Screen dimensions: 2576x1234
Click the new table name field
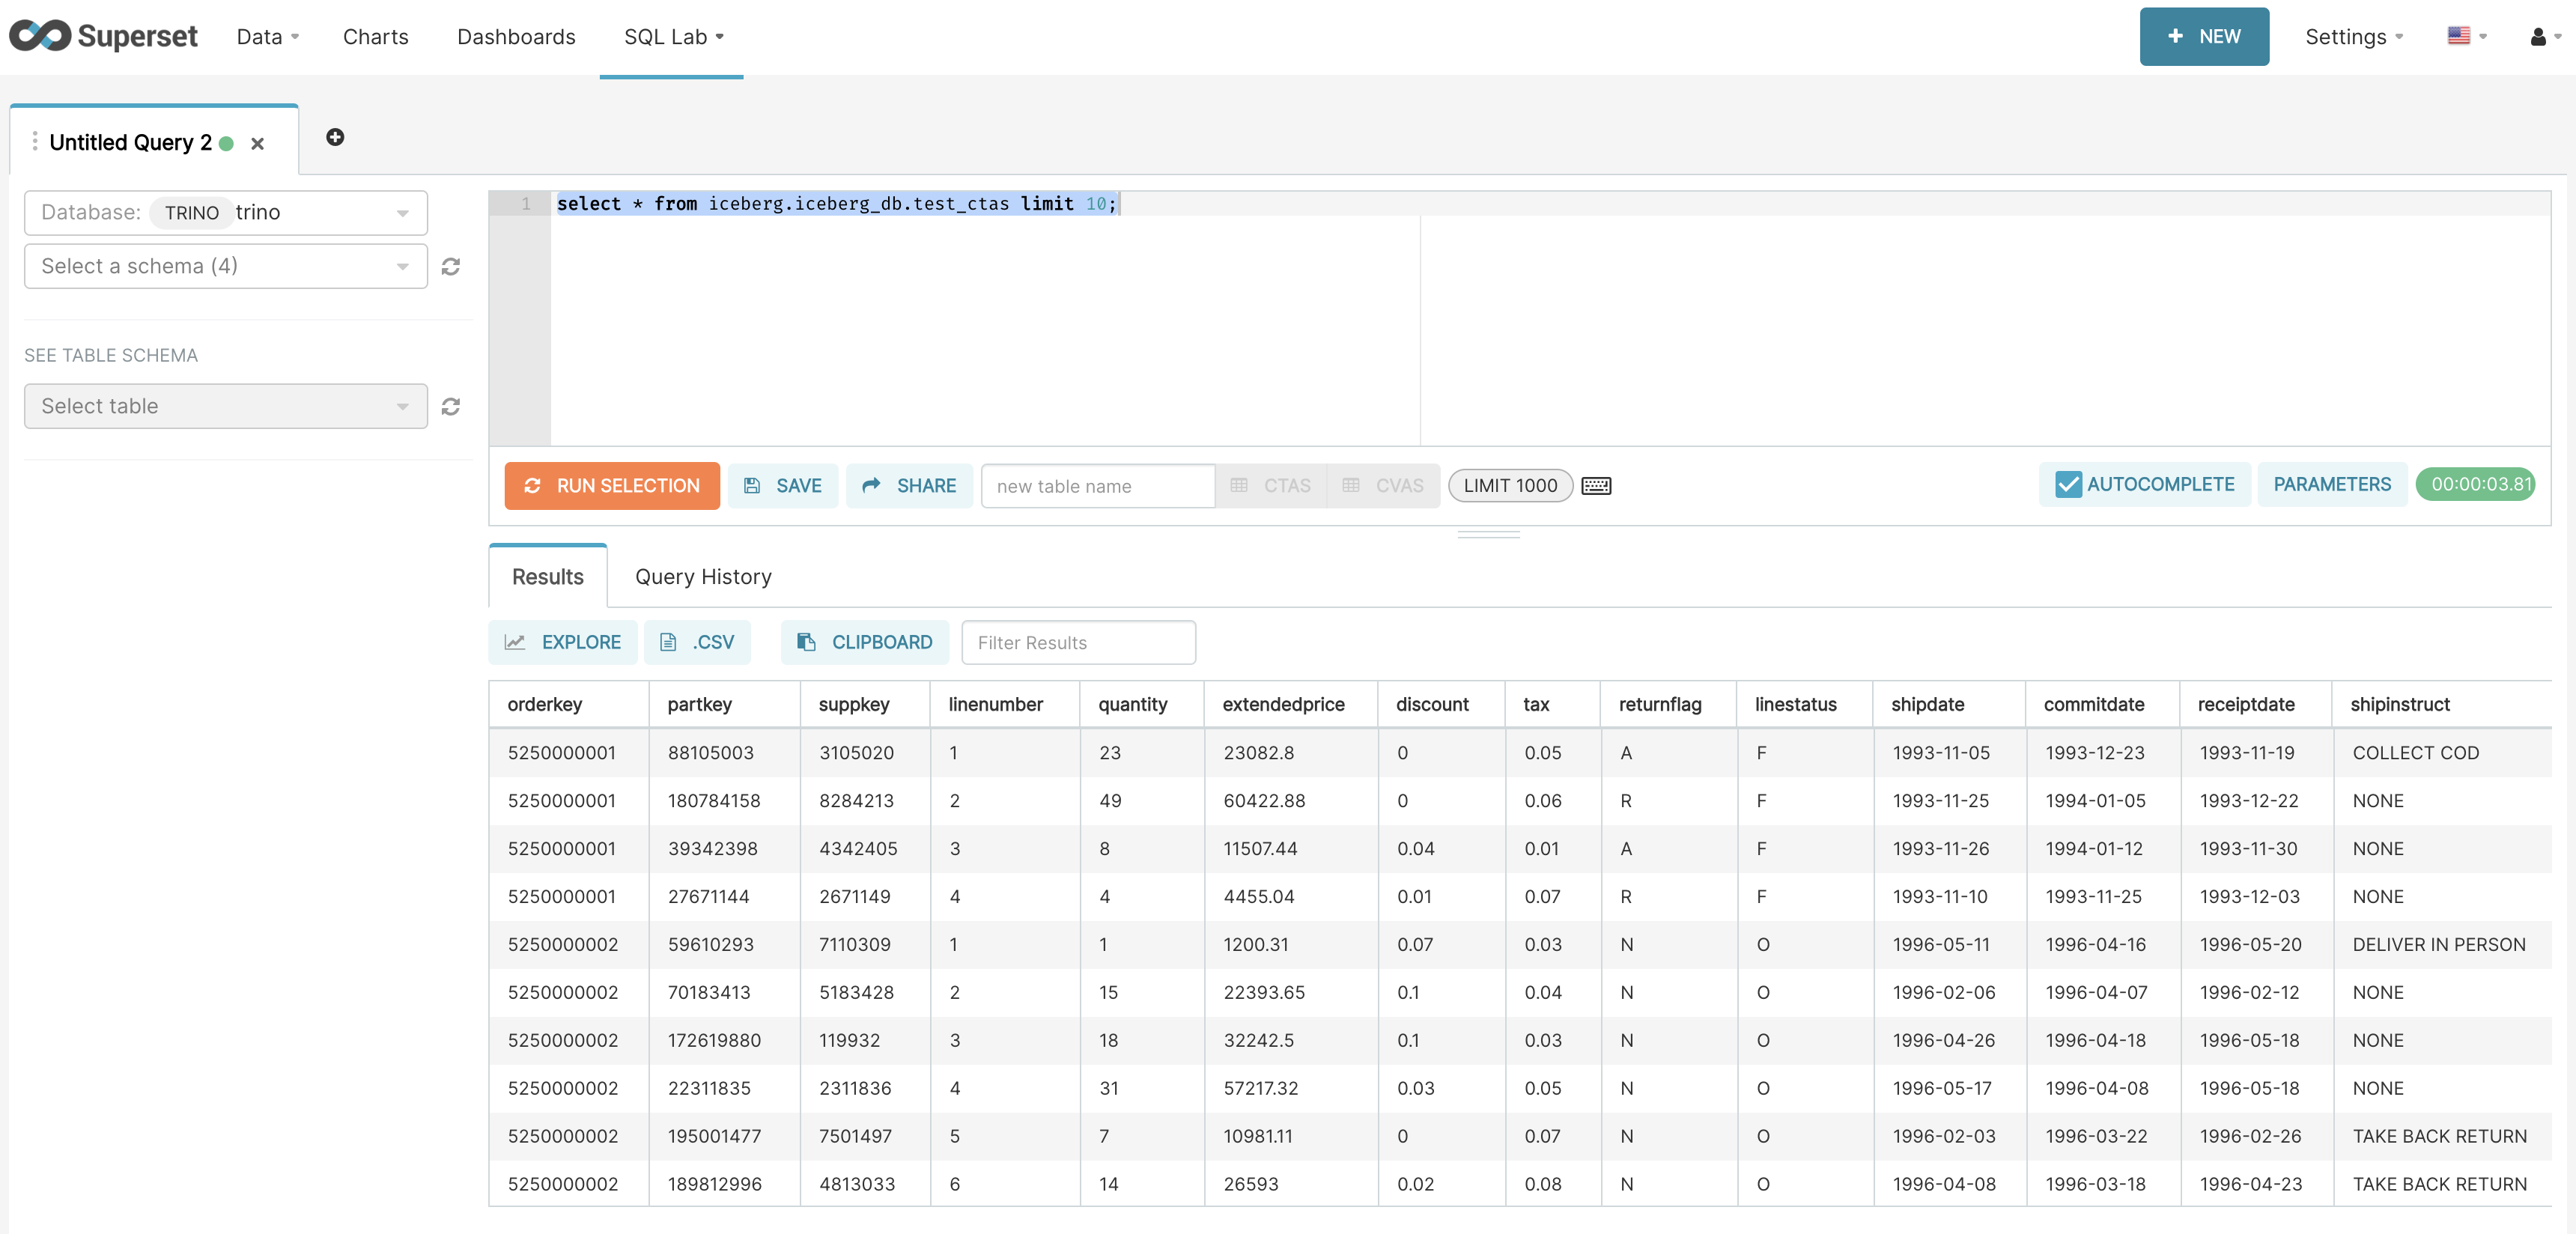(x=1098, y=487)
